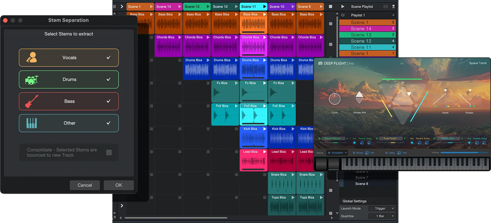Click the piano keys icon for Other
Screen dimensions: 491x223
point(31,123)
